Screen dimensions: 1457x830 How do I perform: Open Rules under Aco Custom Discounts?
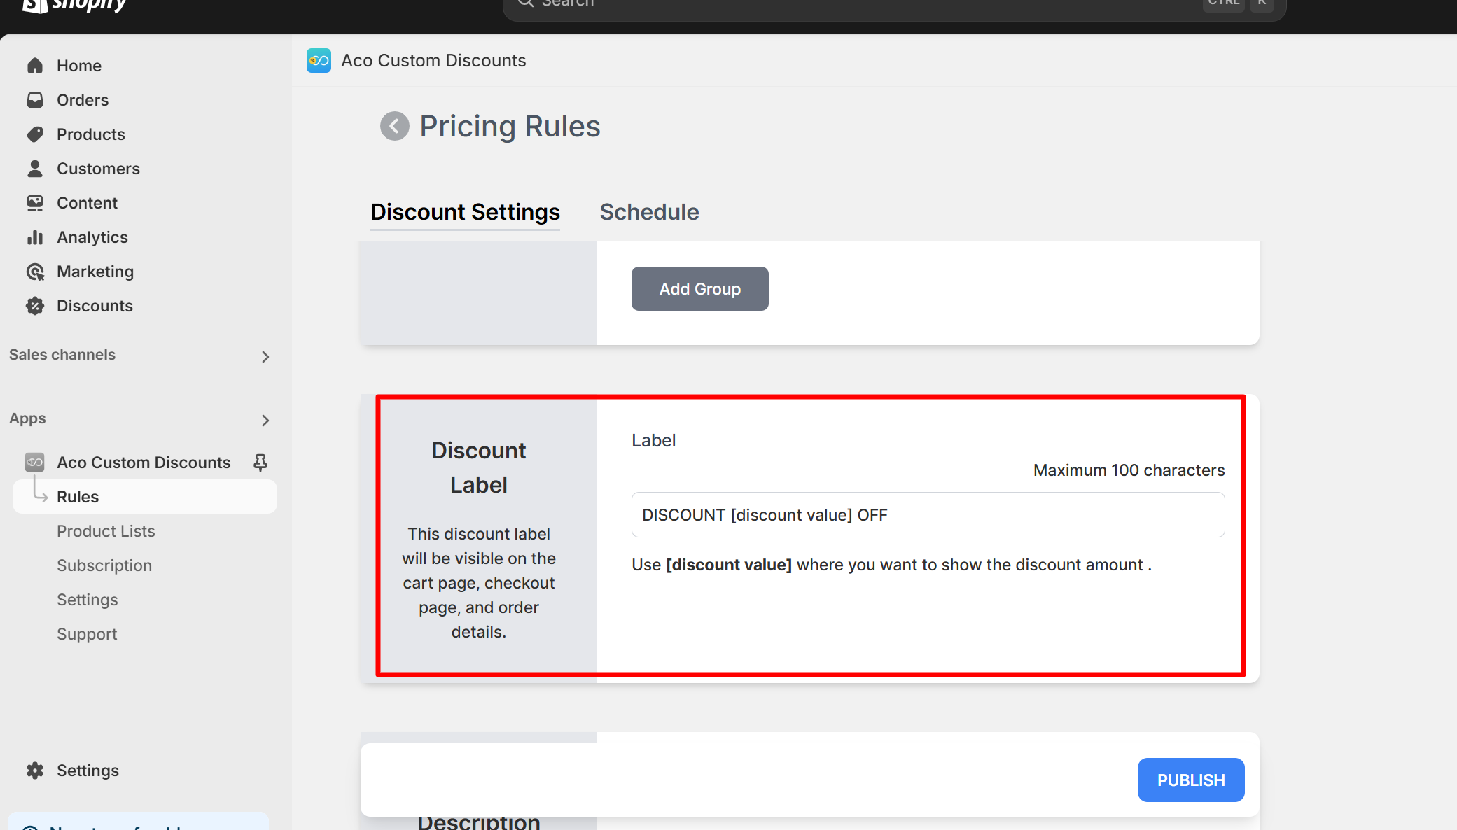click(x=145, y=497)
